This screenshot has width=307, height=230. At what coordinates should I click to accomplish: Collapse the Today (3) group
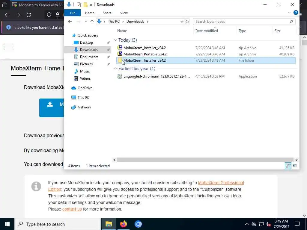click(x=115, y=40)
